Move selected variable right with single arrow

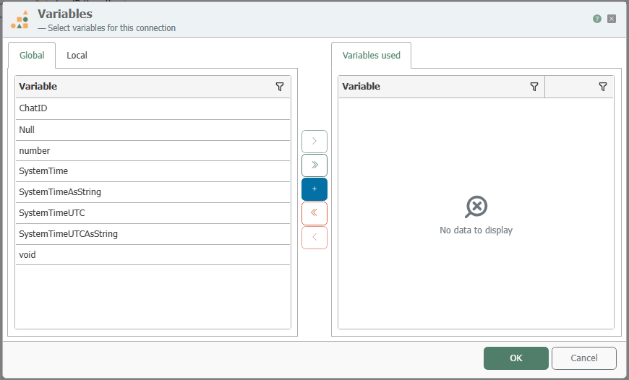click(x=314, y=142)
